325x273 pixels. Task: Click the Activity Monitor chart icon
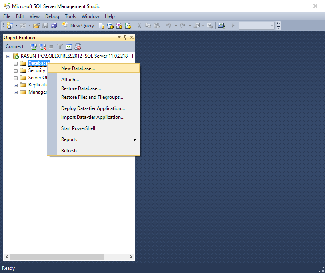221,26
